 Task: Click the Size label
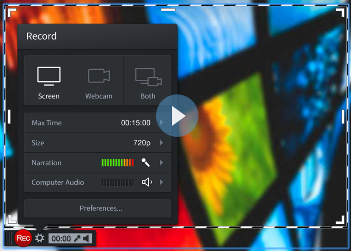[38, 143]
